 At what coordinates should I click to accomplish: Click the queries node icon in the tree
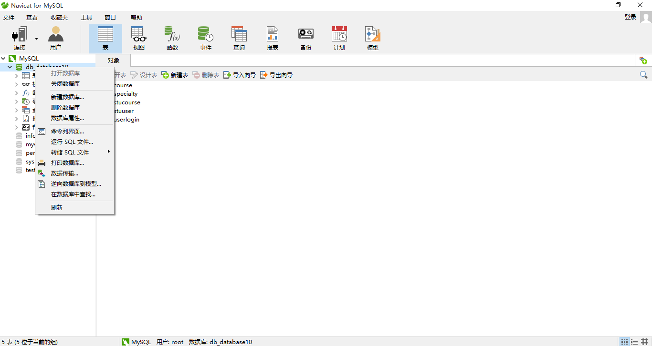pyautogui.click(x=26, y=110)
